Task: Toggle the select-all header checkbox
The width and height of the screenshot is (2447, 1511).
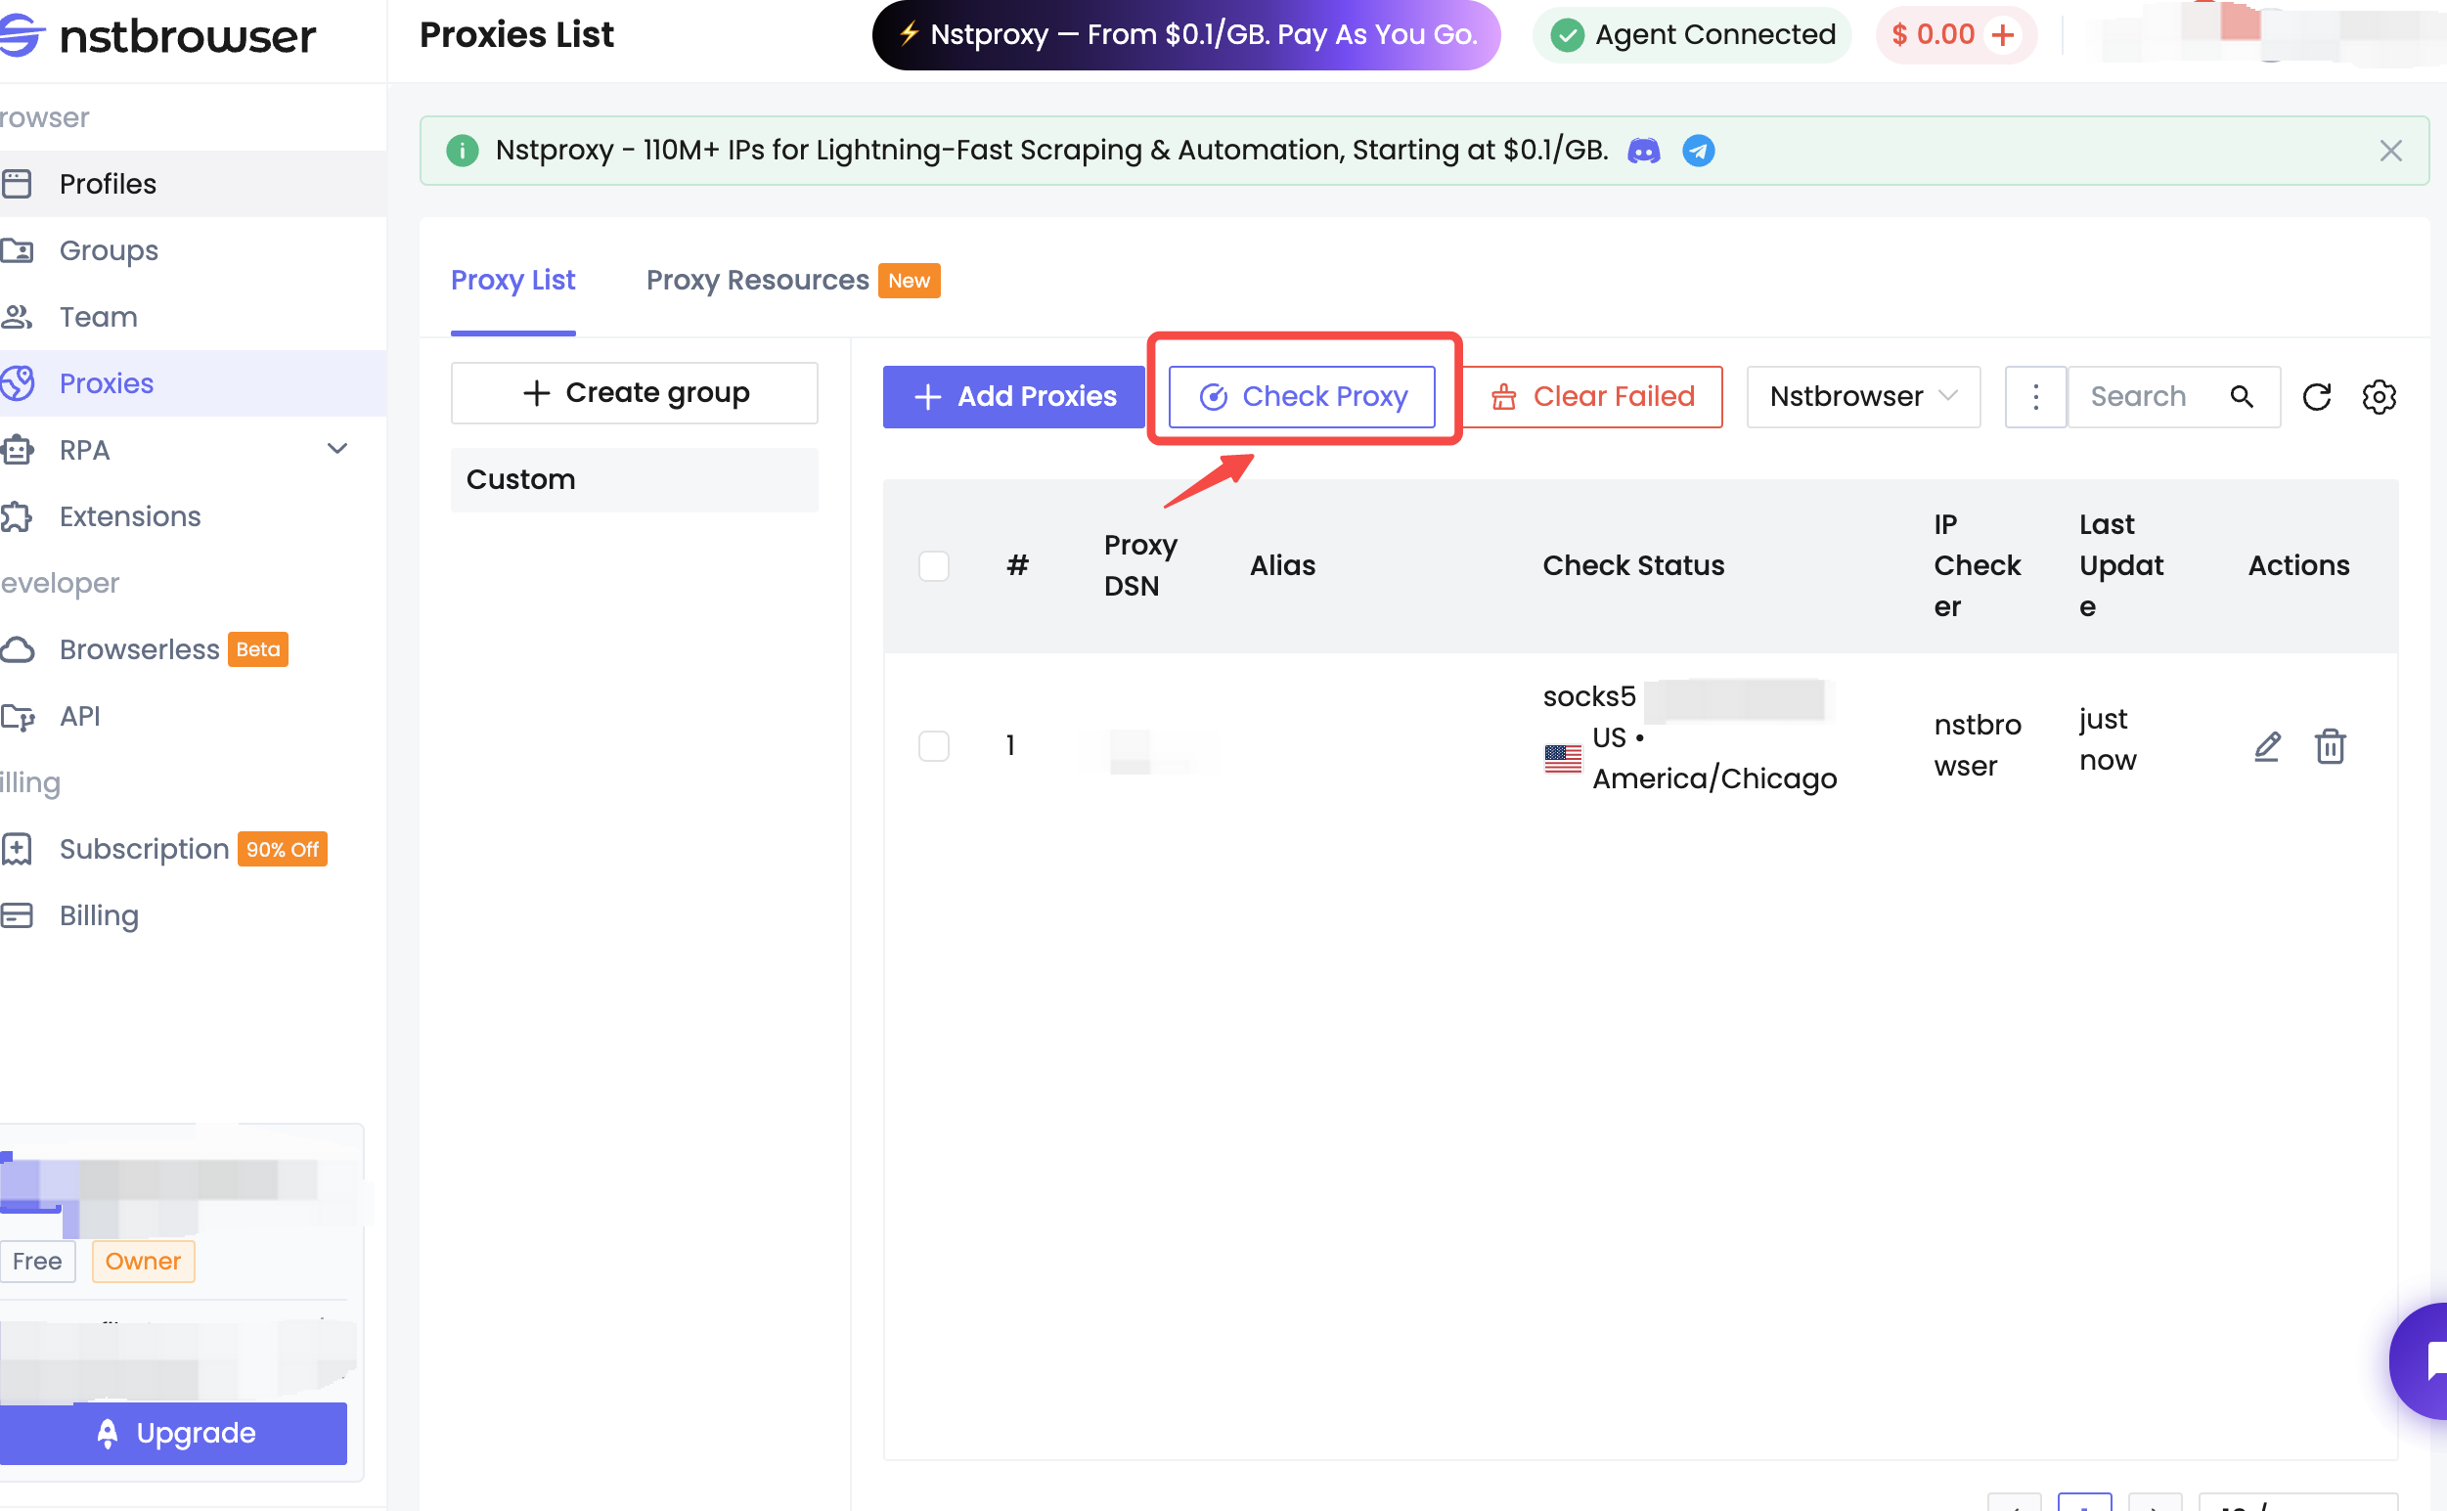Action: [933, 566]
